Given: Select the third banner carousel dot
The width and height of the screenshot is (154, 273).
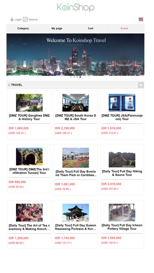Looking at the screenshot, I should point(77,77).
